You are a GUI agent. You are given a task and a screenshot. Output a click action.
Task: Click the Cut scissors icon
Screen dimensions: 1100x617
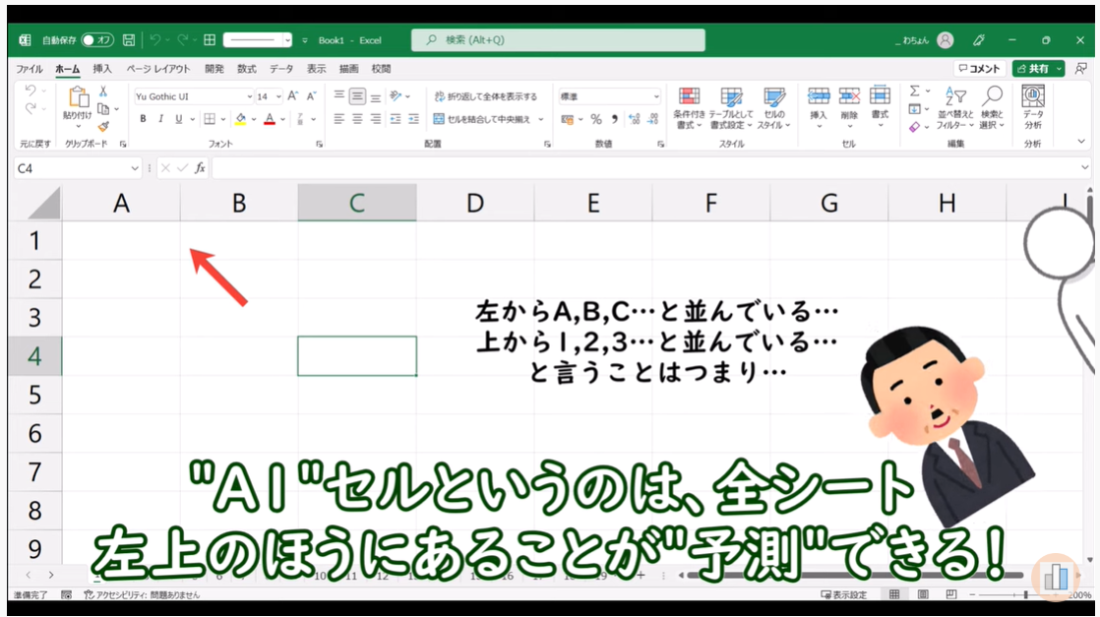point(103,92)
